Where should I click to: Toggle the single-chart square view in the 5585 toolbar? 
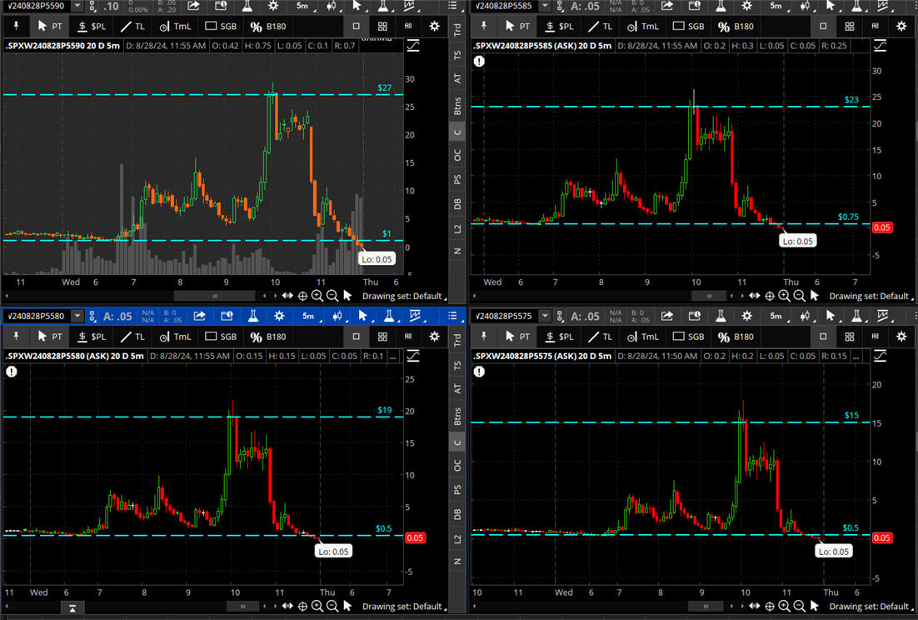point(823,26)
